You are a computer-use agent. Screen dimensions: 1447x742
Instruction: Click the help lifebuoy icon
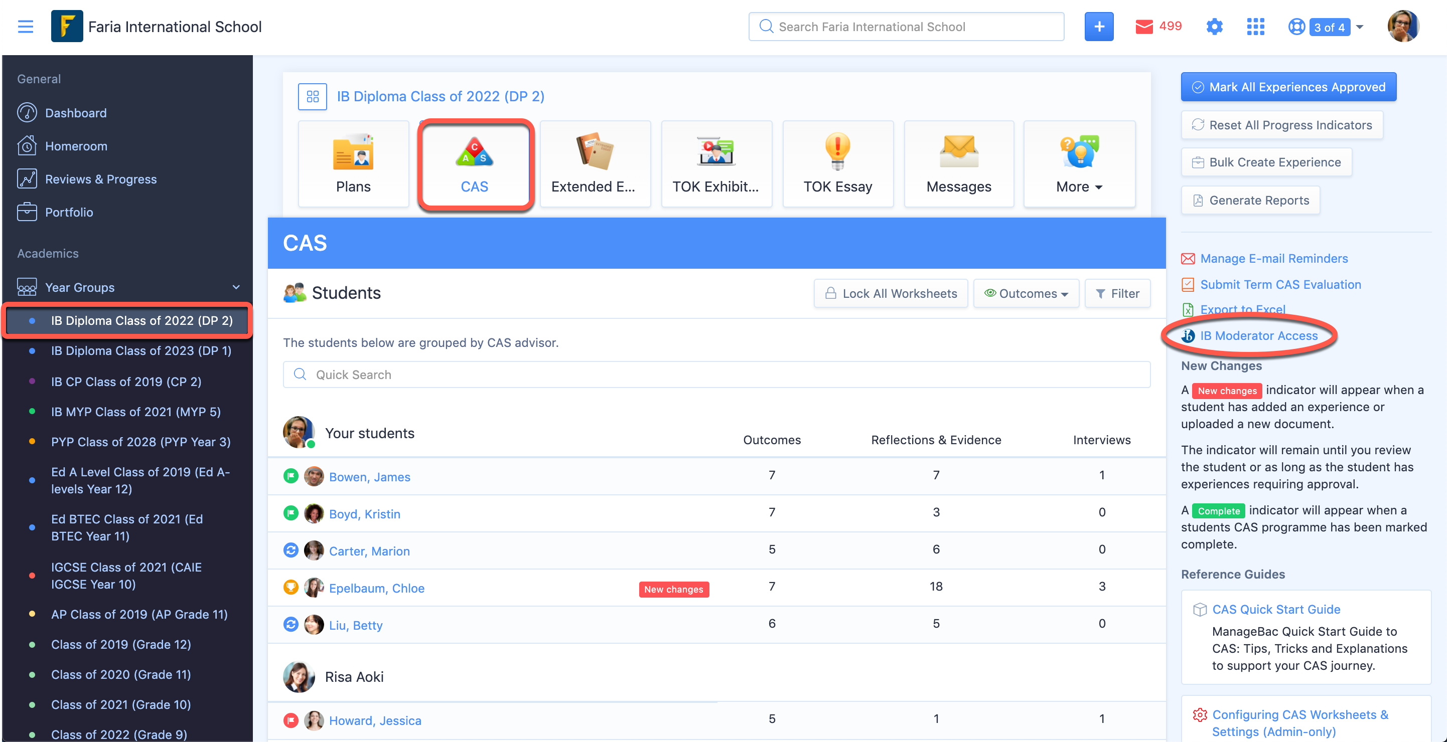coord(1296,27)
